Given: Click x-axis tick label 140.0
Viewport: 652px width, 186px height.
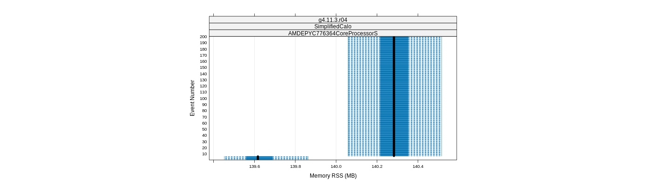Looking at the screenshot, I should pos(336,166).
